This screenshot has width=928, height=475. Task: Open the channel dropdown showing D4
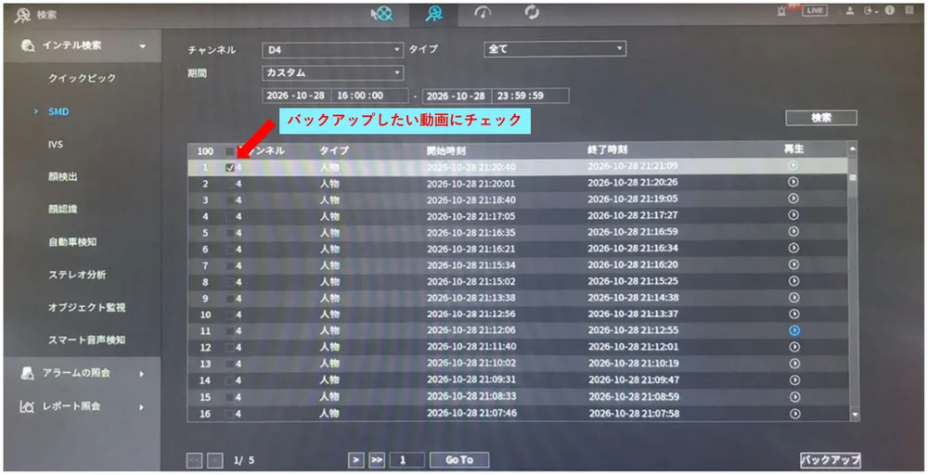332,50
